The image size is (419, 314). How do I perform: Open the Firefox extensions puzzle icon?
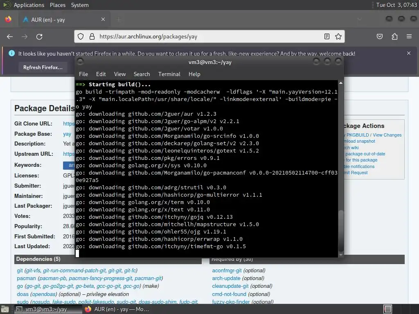(394, 36)
